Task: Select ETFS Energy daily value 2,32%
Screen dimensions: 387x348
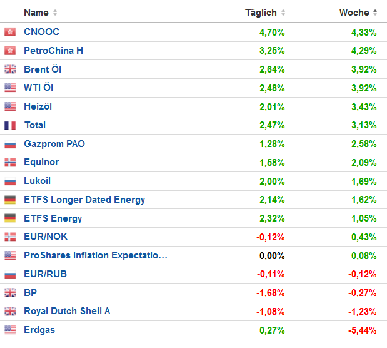Action: (x=272, y=218)
